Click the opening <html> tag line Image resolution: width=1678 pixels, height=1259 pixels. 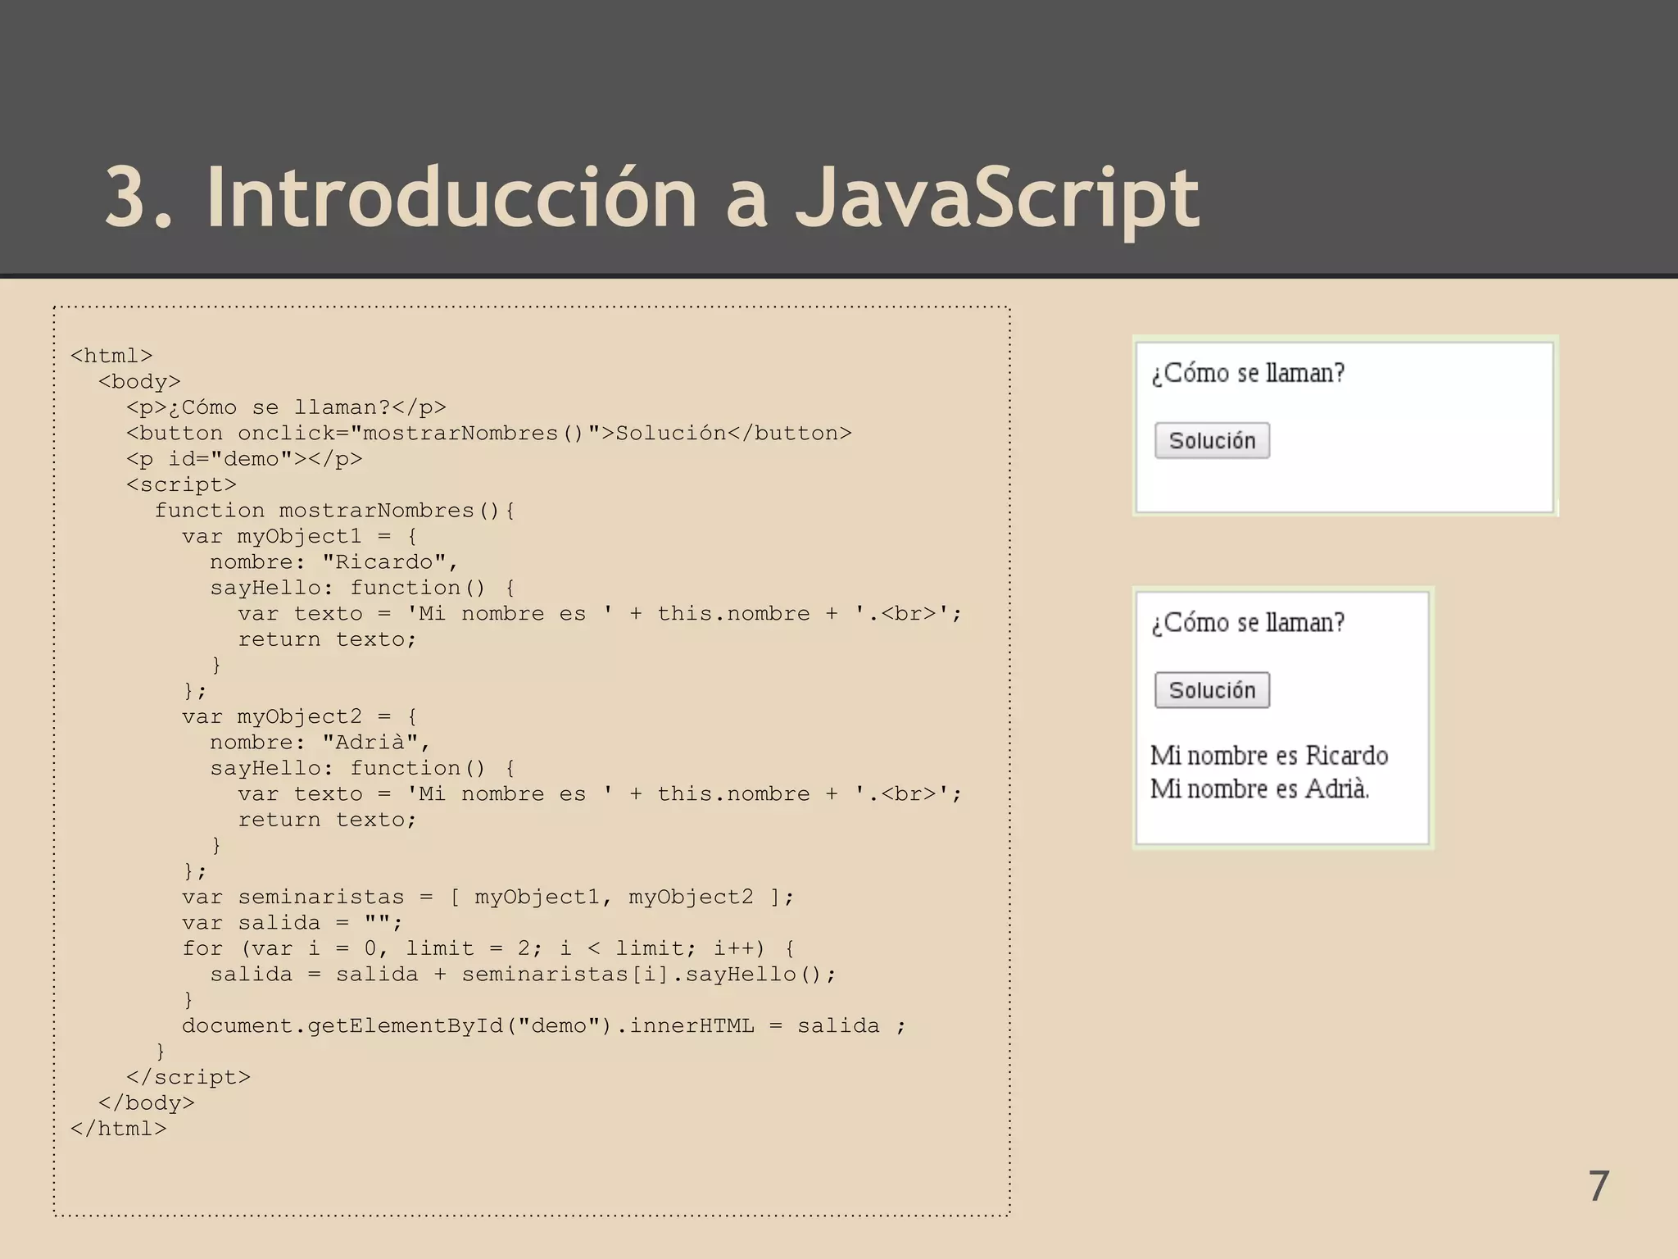pos(111,356)
